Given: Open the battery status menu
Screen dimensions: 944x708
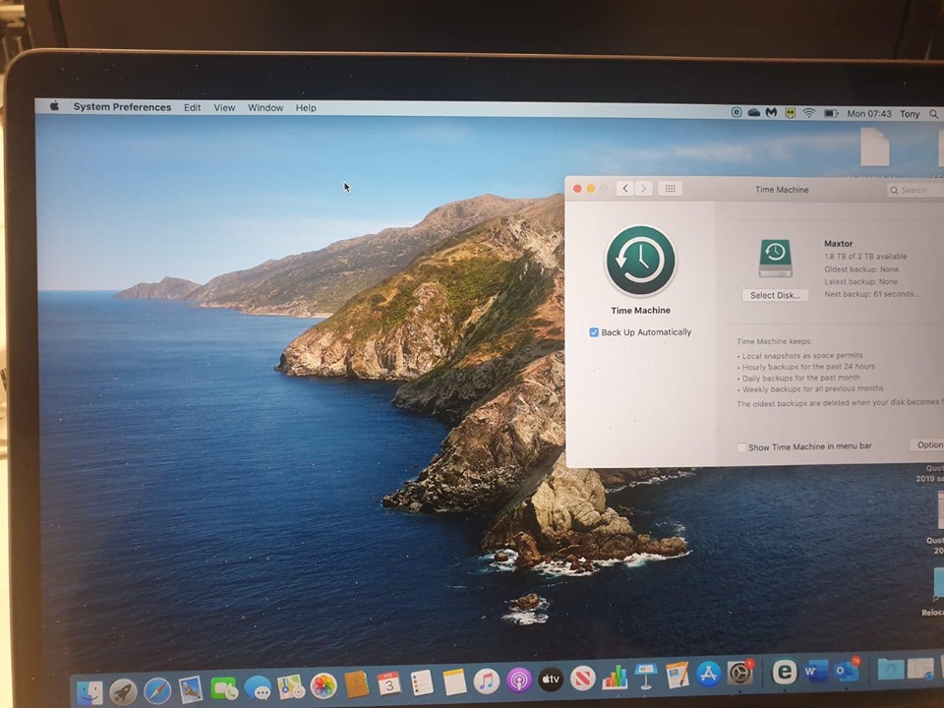Looking at the screenshot, I should (831, 113).
